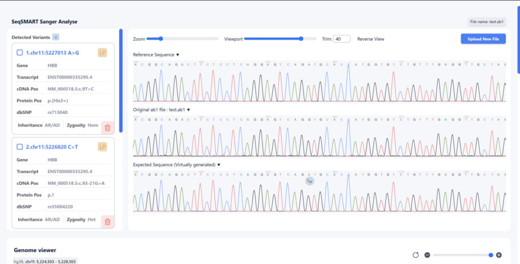The height and width of the screenshot is (264, 520).
Task: Zoom out genome viewer with minus icon
Action: tap(427, 255)
